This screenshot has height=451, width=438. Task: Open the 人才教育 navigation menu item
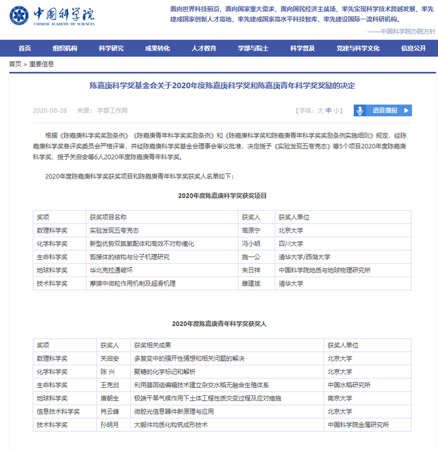tap(204, 48)
